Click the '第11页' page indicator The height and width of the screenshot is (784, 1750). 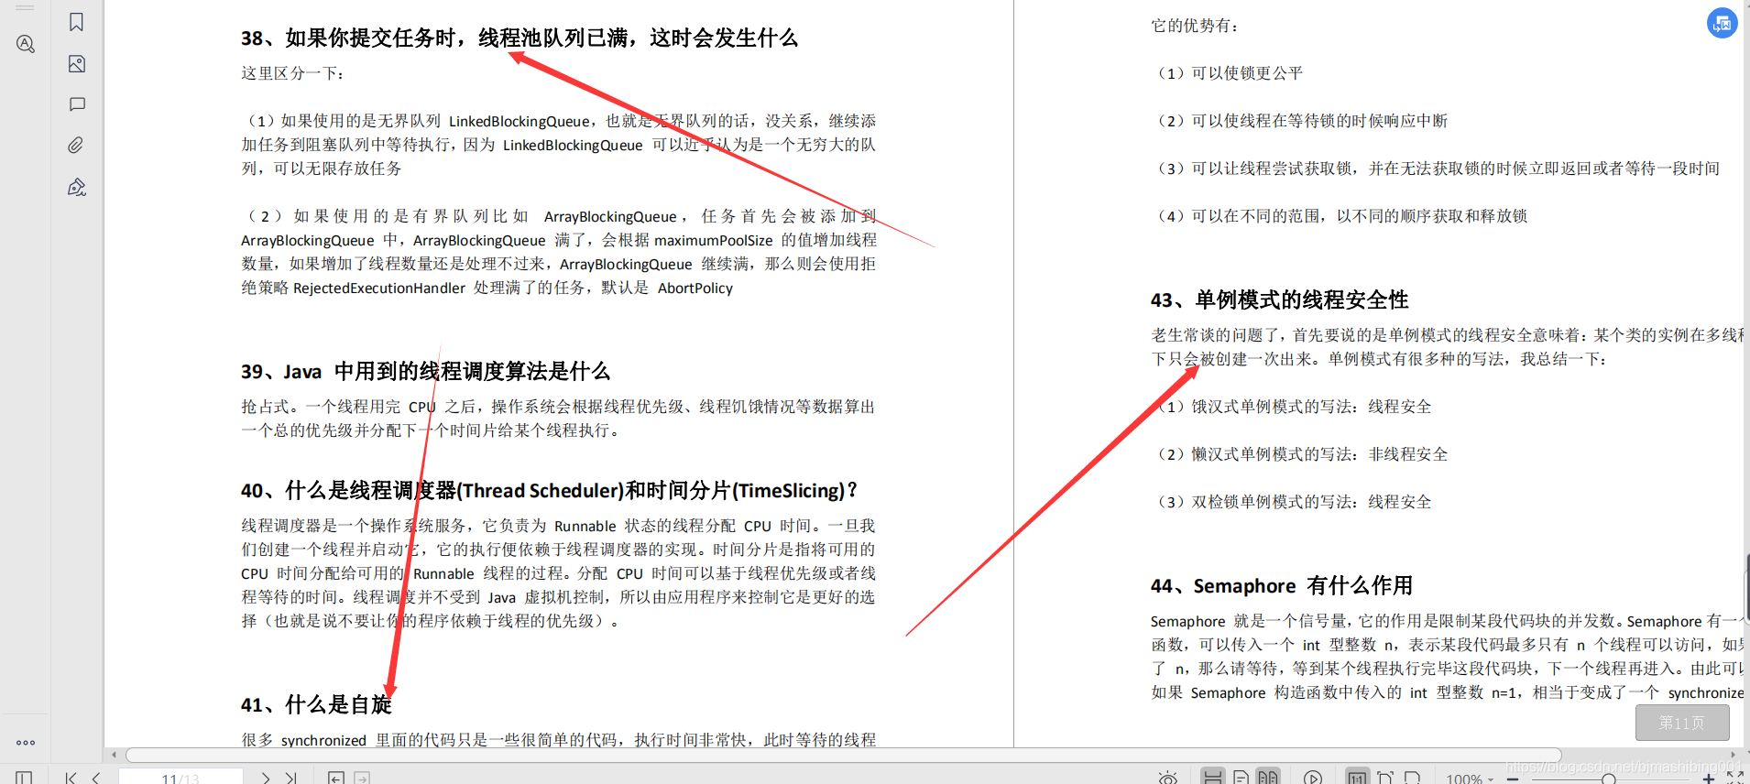pos(1682,723)
